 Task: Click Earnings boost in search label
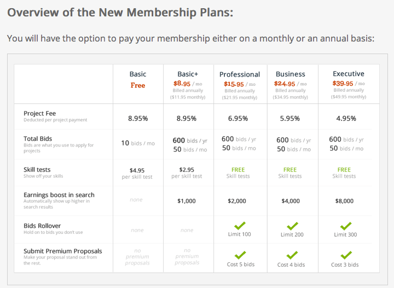click(59, 195)
